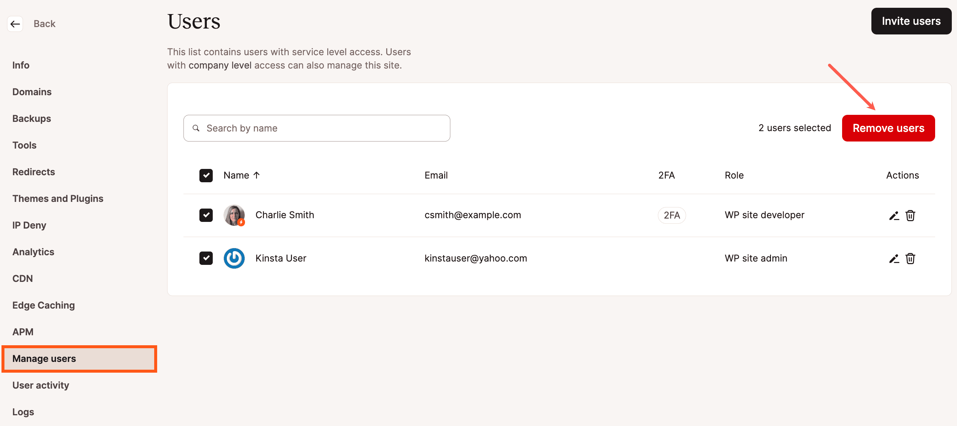The image size is (957, 426).
Task: Click the delete (trash) icon for Kinsta User
Action: [x=911, y=258]
